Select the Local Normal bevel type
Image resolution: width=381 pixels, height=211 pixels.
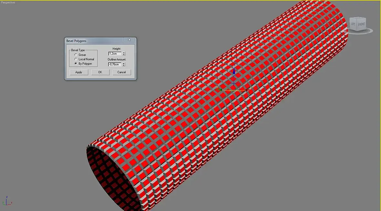click(76, 59)
